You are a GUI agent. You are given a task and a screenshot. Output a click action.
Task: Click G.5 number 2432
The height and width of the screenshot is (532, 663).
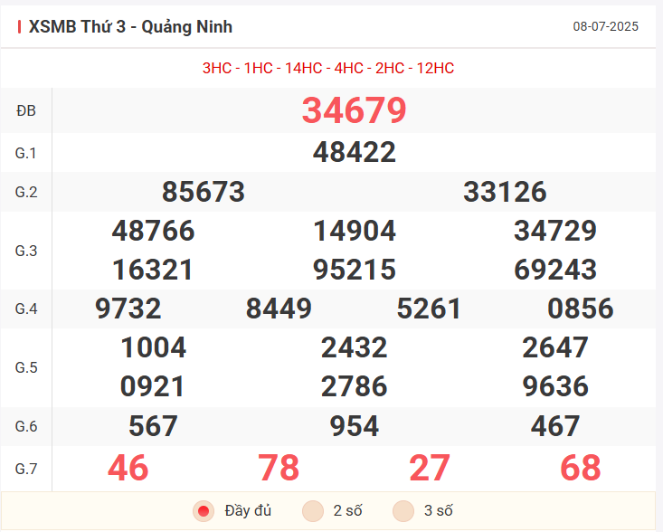(x=355, y=347)
